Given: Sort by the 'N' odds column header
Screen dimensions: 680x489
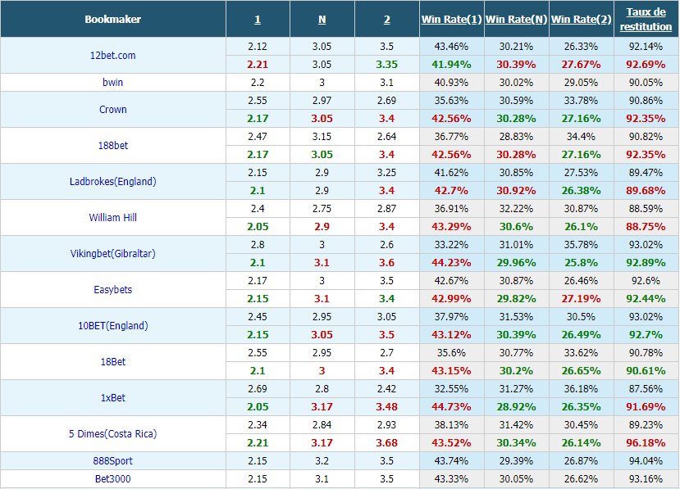Looking at the screenshot, I should click(x=322, y=20).
